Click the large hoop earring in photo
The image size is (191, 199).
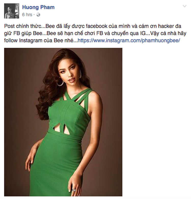[60, 83]
